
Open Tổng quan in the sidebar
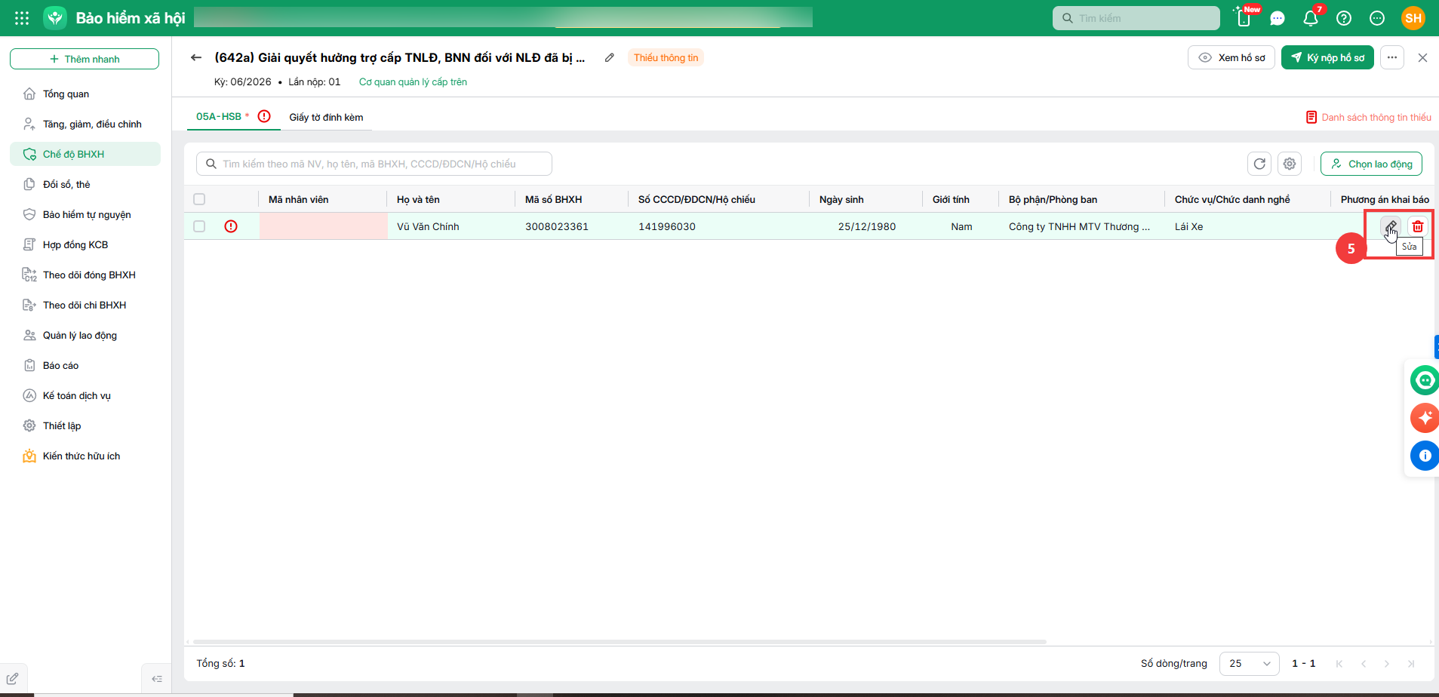coord(85,94)
